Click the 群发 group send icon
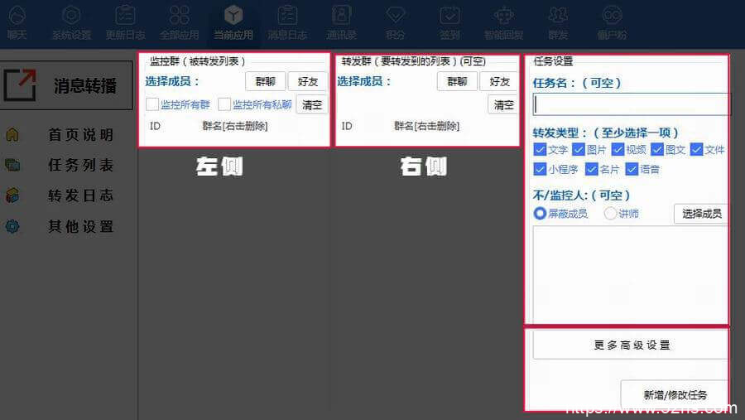The height and width of the screenshot is (420, 745). point(558,21)
